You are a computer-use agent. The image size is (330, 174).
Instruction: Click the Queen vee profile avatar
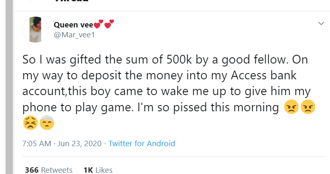click(x=35, y=29)
